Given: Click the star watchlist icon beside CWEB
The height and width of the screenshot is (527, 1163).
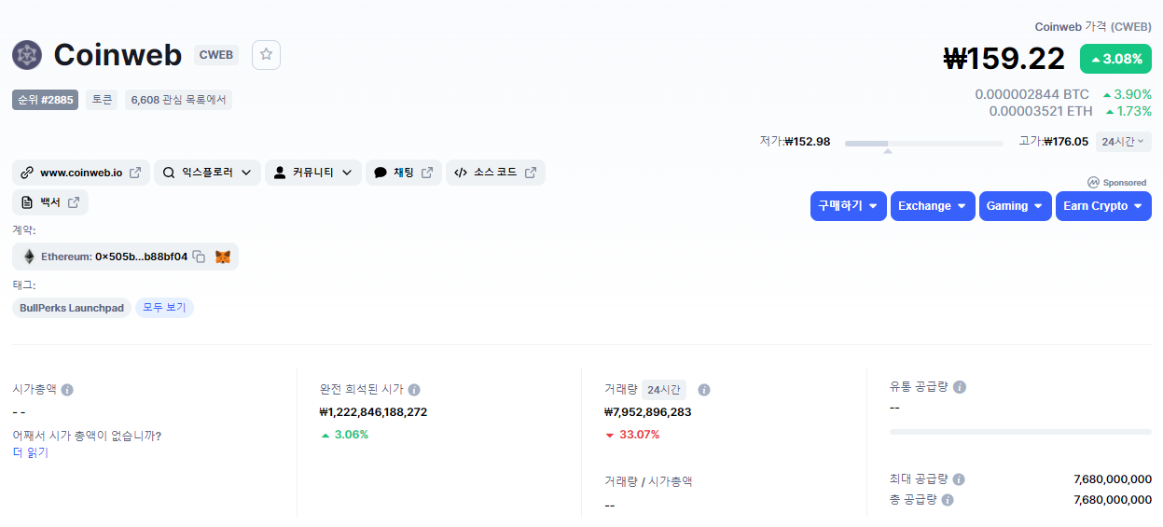Looking at the screenshot, I should click(x=266, y=55).
